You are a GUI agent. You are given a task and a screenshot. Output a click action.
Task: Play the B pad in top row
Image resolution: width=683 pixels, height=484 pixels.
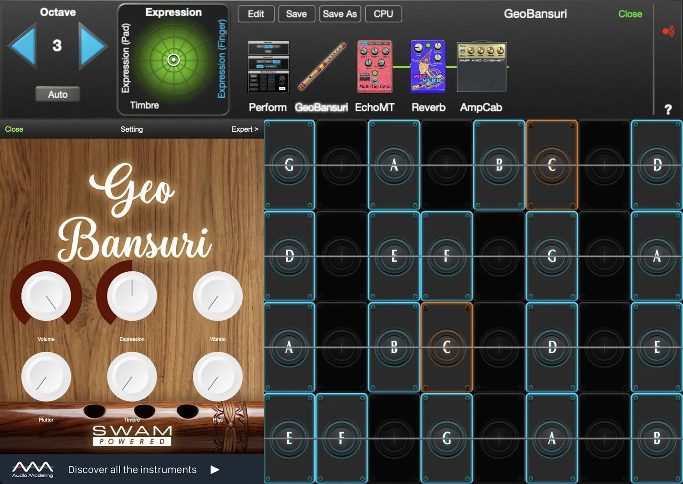pyautogui.click(x=499, y=165)
